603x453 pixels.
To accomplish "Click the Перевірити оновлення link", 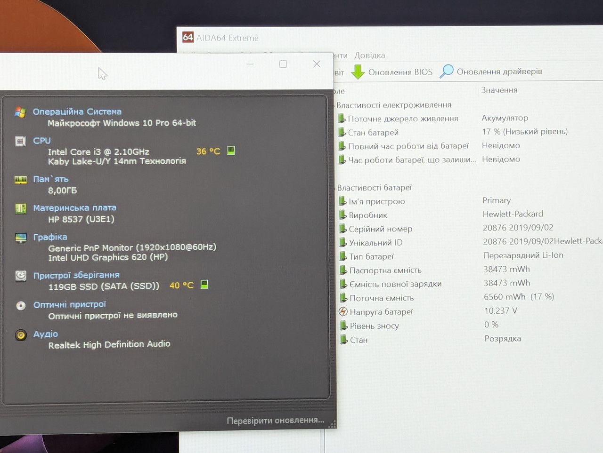I will [276, 421].
